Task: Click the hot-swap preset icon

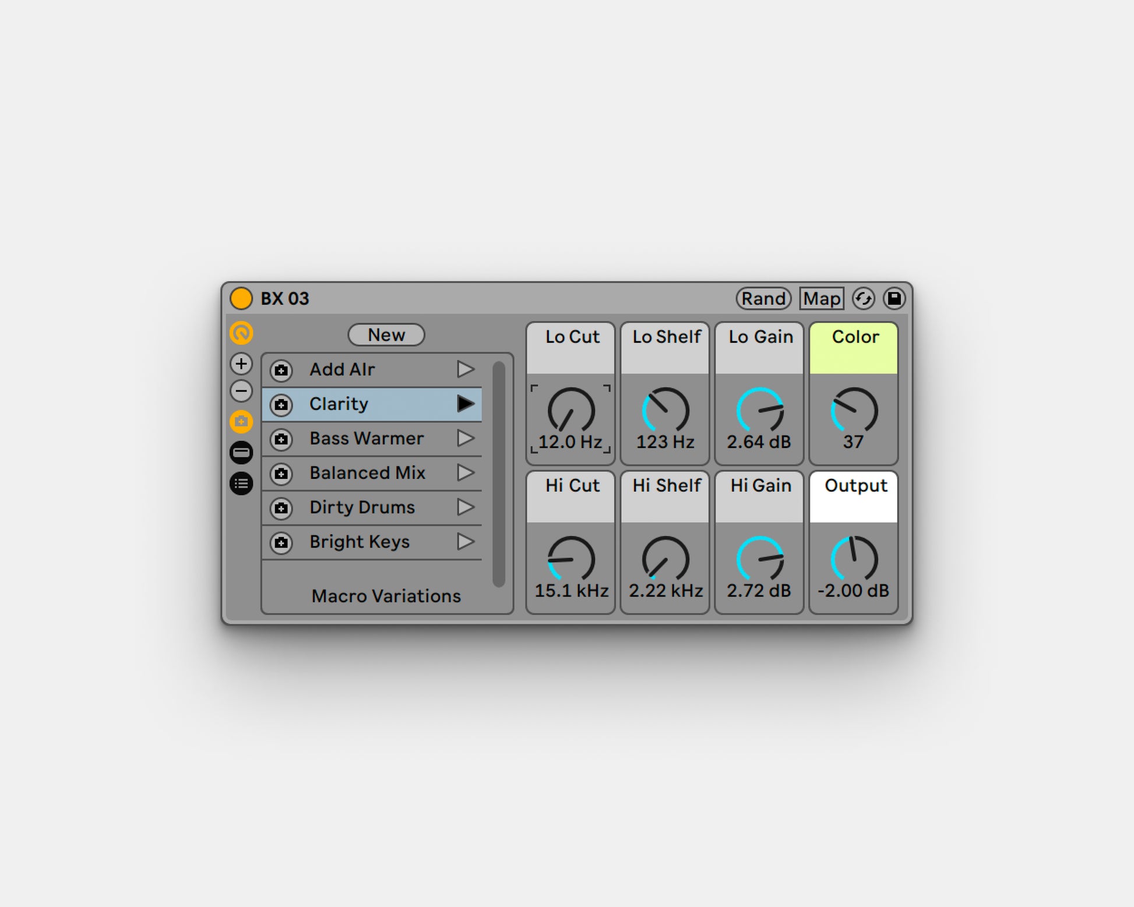Action: [x=864, y=298]
